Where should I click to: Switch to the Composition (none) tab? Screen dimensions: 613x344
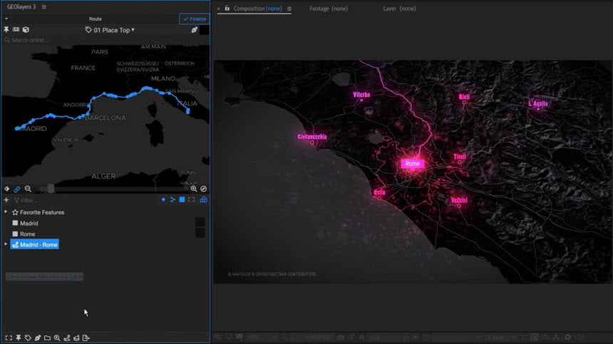coord(257,9)
